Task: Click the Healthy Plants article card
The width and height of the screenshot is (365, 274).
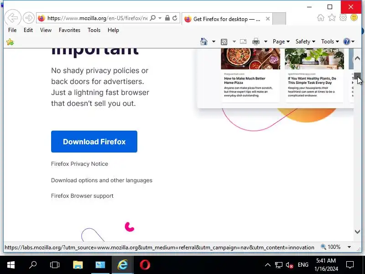Action: click(x=314, y=75)
